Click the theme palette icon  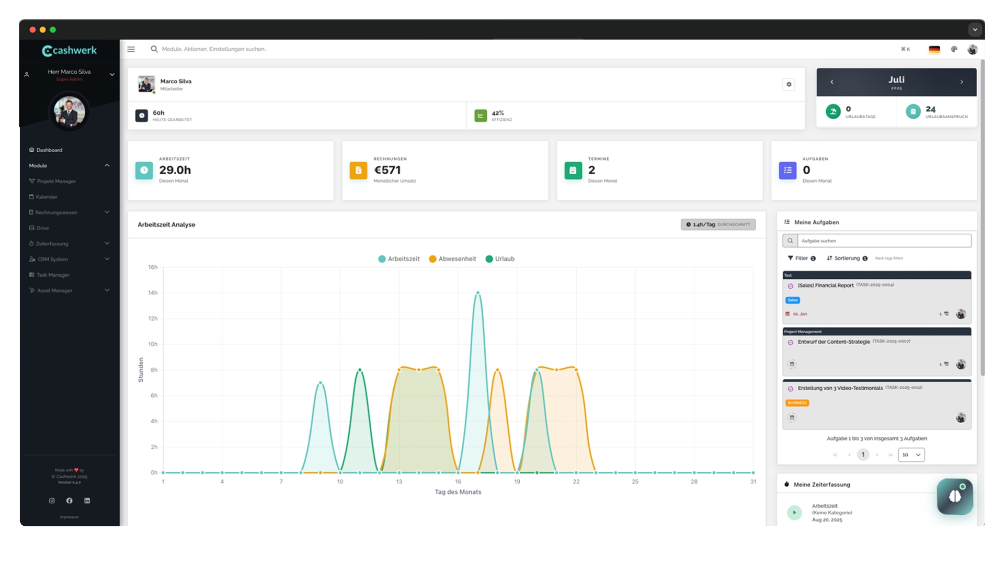coord(954,49)
